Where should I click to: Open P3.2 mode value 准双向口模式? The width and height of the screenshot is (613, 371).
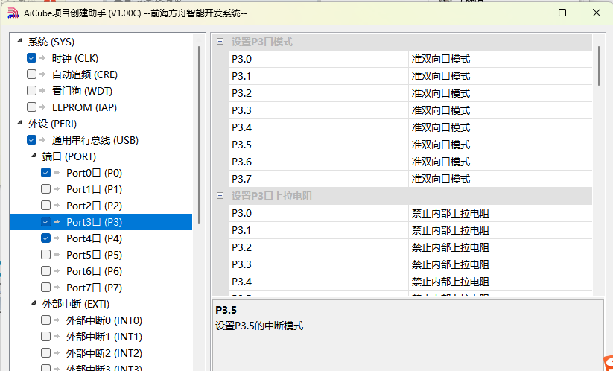pyautogui.click(x=501, y=93)
